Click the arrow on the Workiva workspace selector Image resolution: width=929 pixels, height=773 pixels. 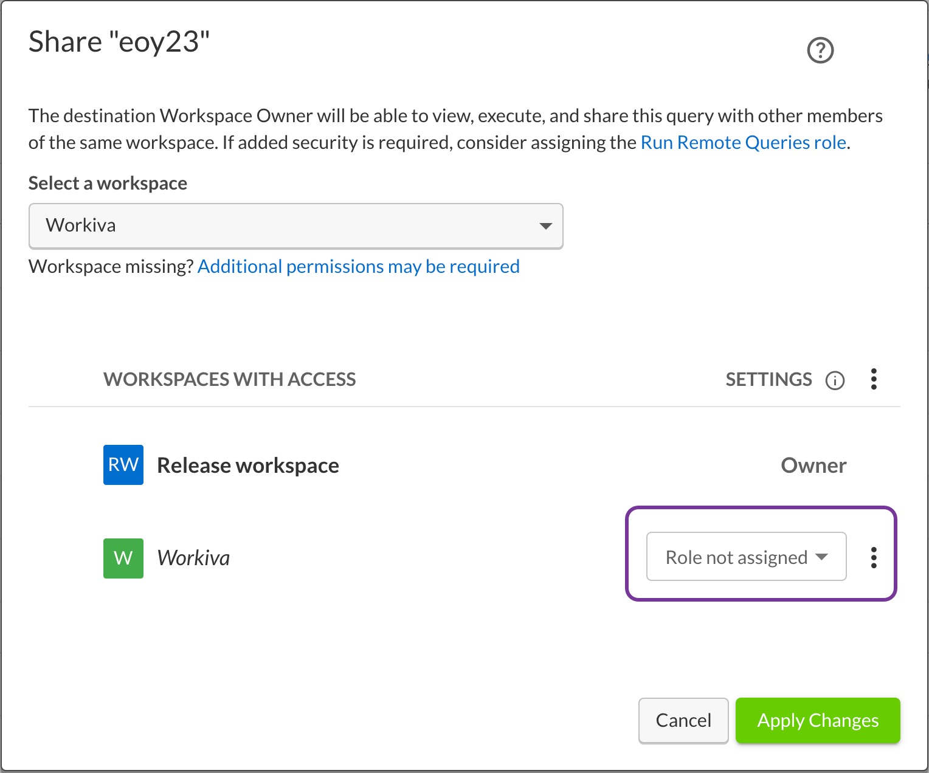pos(545,226)
